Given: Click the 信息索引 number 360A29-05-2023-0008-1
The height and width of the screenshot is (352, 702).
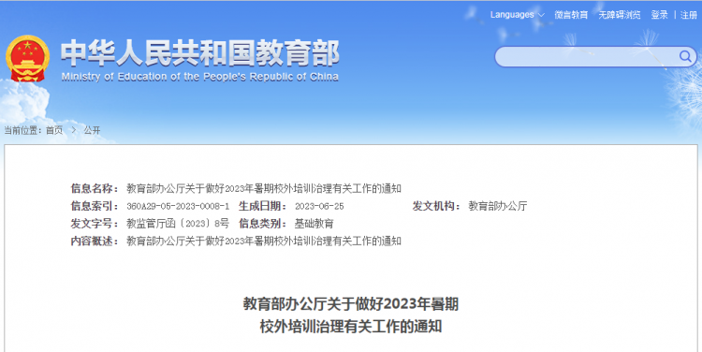Looking at the screenshot, I should point(178,207).
